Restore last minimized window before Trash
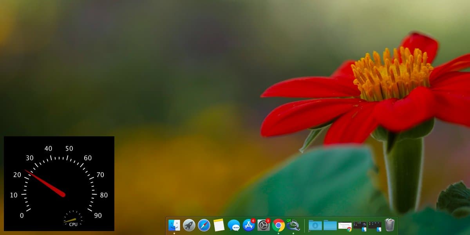470x235 pixels. (375, 226)
